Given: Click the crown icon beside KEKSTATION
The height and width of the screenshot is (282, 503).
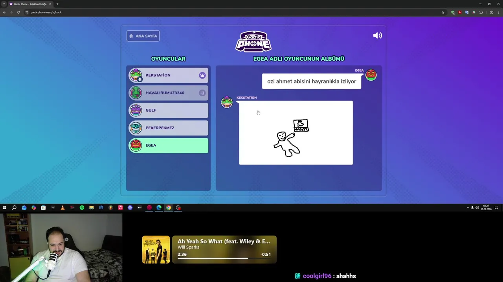Looking at the screenshot, I should coord(202,75).
